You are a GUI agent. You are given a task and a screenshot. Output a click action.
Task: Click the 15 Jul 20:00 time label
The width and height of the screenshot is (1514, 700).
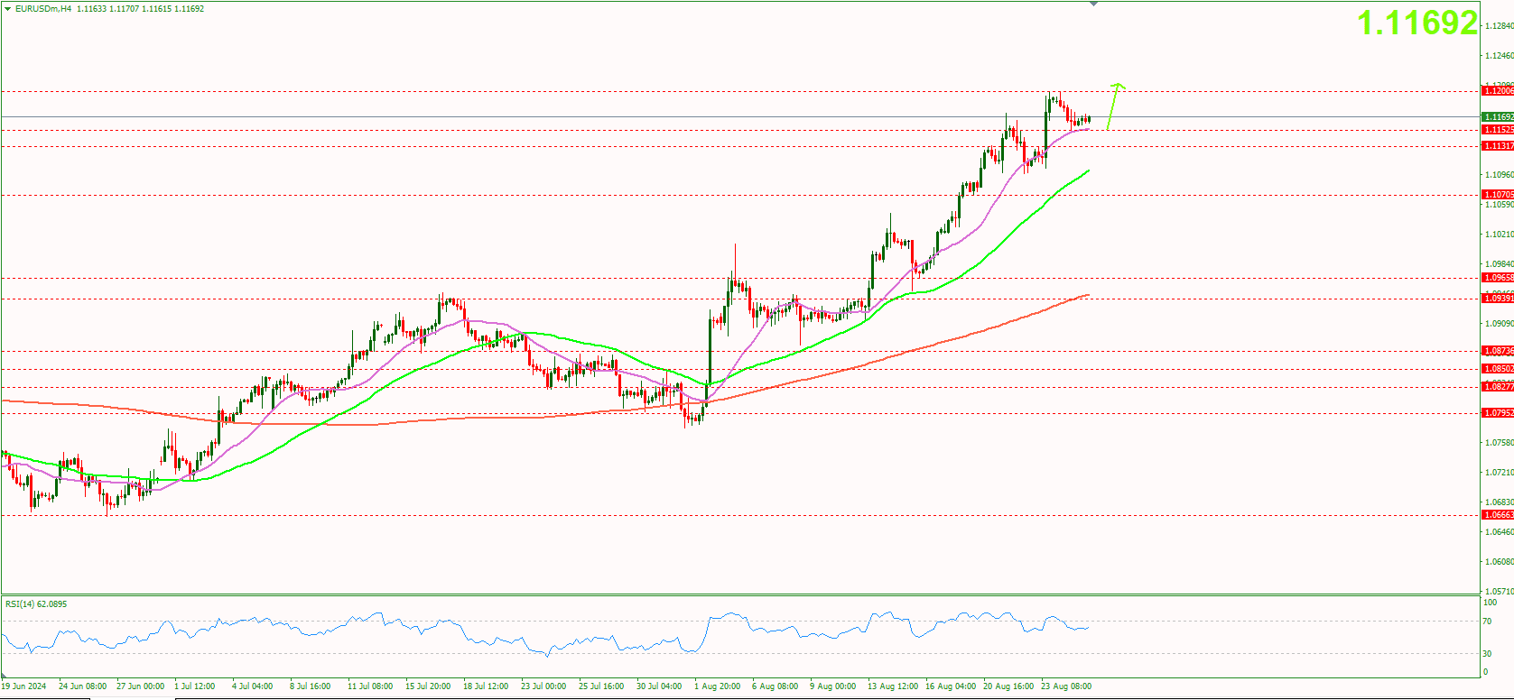pos(428,686)
